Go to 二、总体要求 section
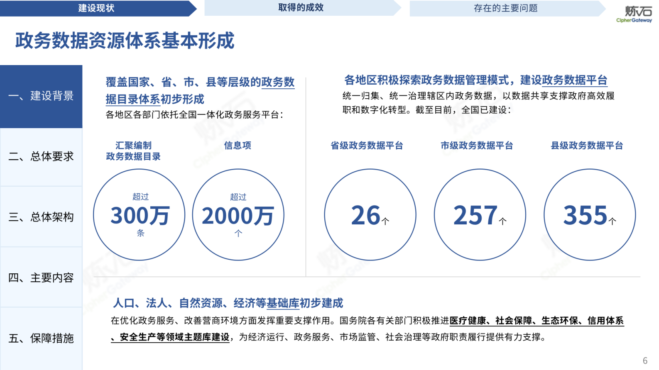The image size is (659, 370). point(41,156)
